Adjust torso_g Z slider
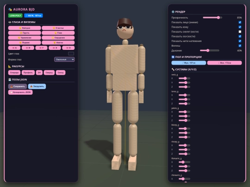The image size is (250, 187). click(184, 104)
